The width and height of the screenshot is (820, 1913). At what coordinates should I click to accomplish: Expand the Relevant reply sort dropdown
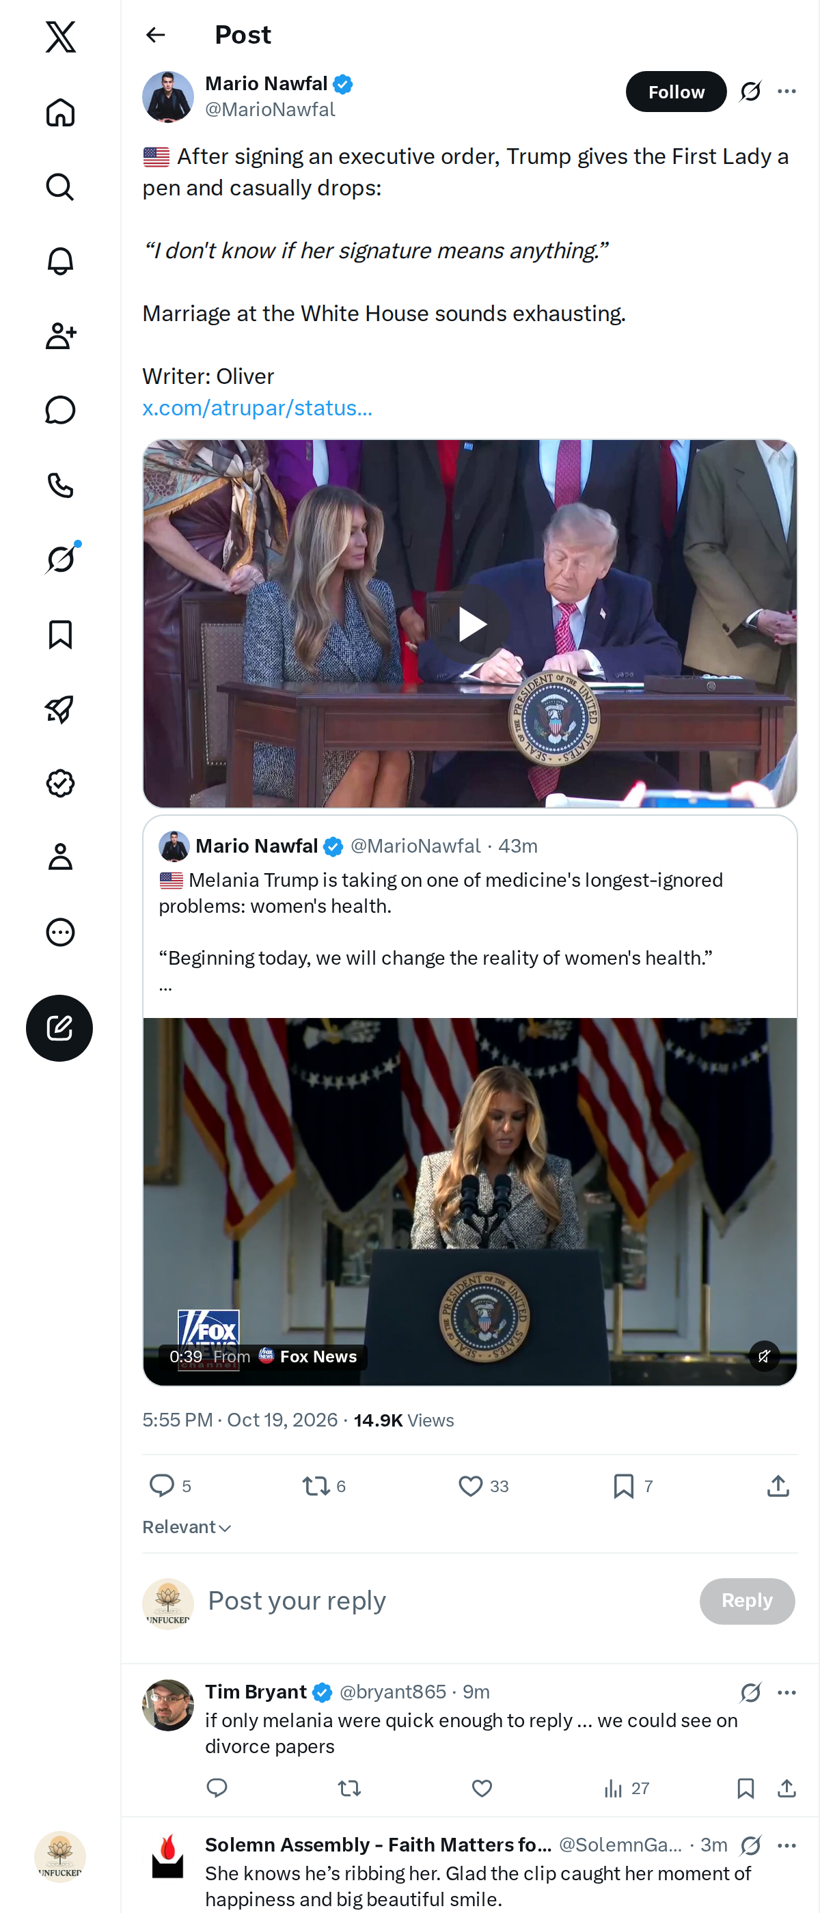187,1527
